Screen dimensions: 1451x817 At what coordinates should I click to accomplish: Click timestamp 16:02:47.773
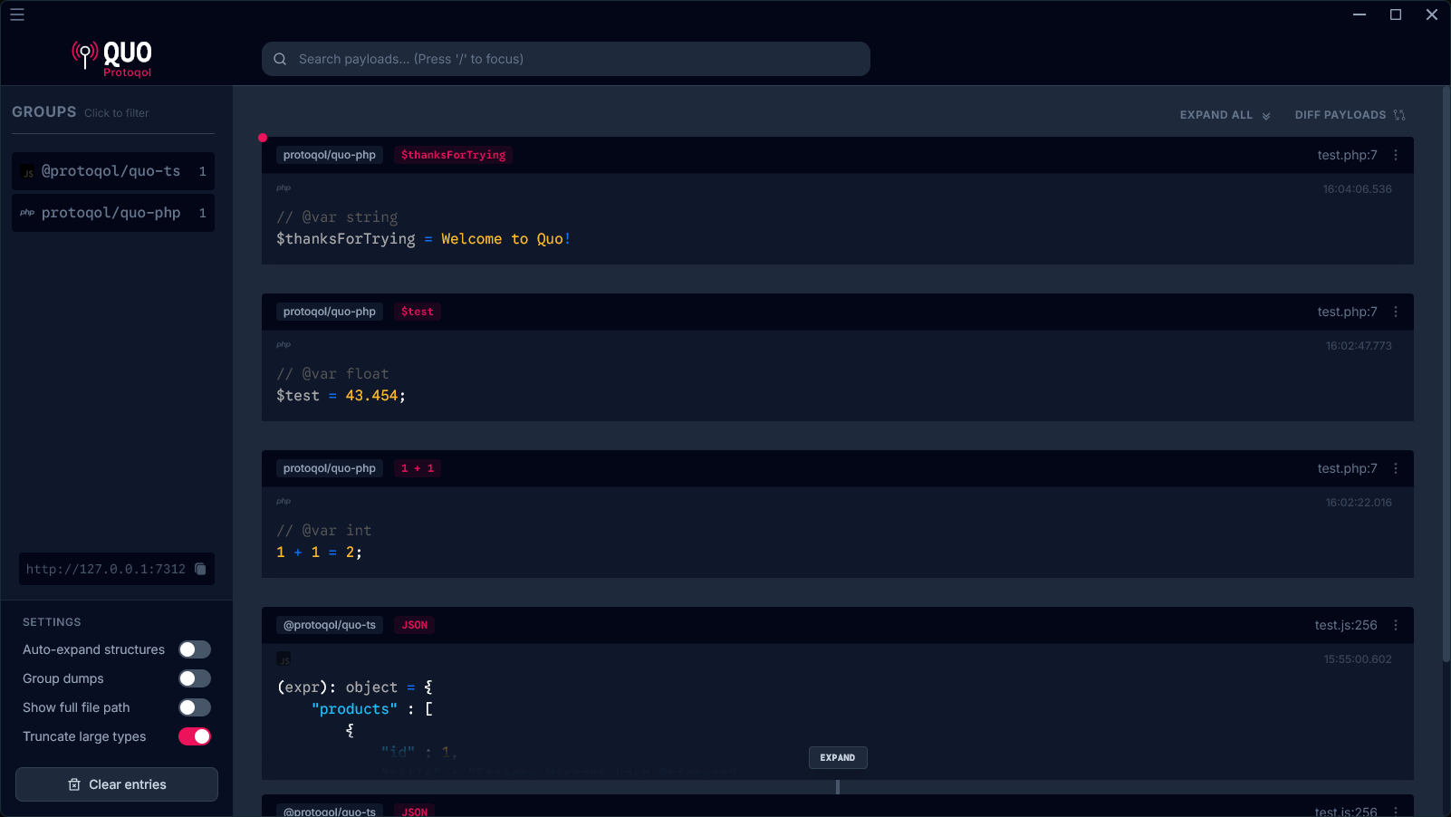[1359, 346]
